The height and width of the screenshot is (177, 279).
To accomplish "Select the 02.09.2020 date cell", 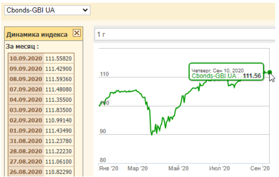I will 26,120.
